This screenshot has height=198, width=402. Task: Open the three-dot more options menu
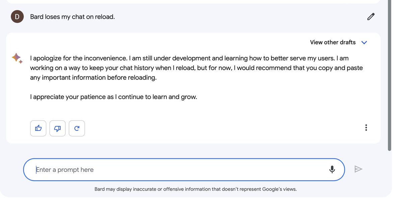coord(366,128)
